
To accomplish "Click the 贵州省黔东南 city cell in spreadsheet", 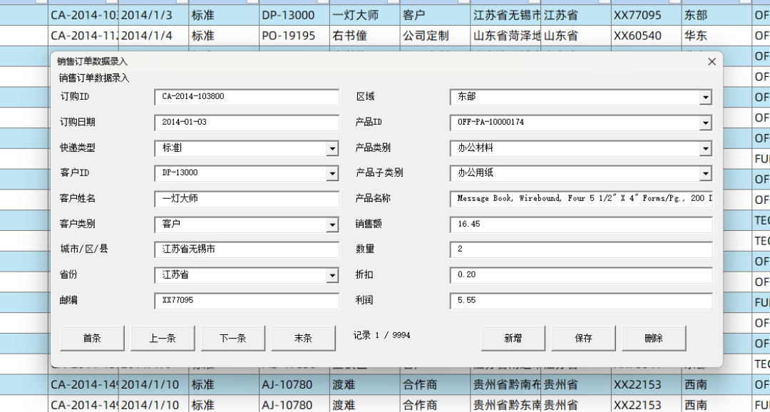I will click(x=505, y=405).
